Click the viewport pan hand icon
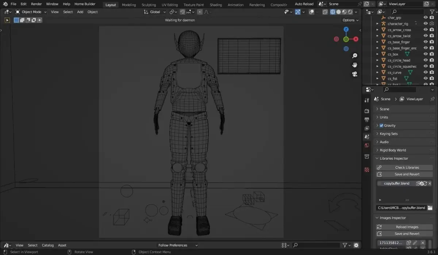 354,65
